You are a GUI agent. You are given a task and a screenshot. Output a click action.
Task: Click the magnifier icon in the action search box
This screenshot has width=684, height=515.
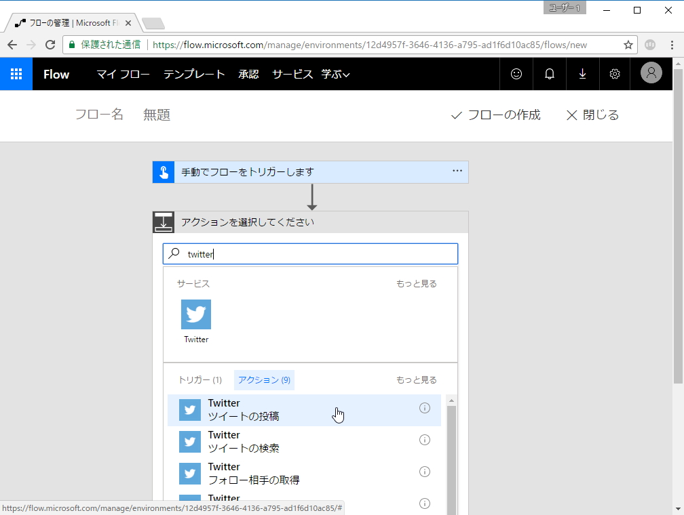[x=174, y=253]
